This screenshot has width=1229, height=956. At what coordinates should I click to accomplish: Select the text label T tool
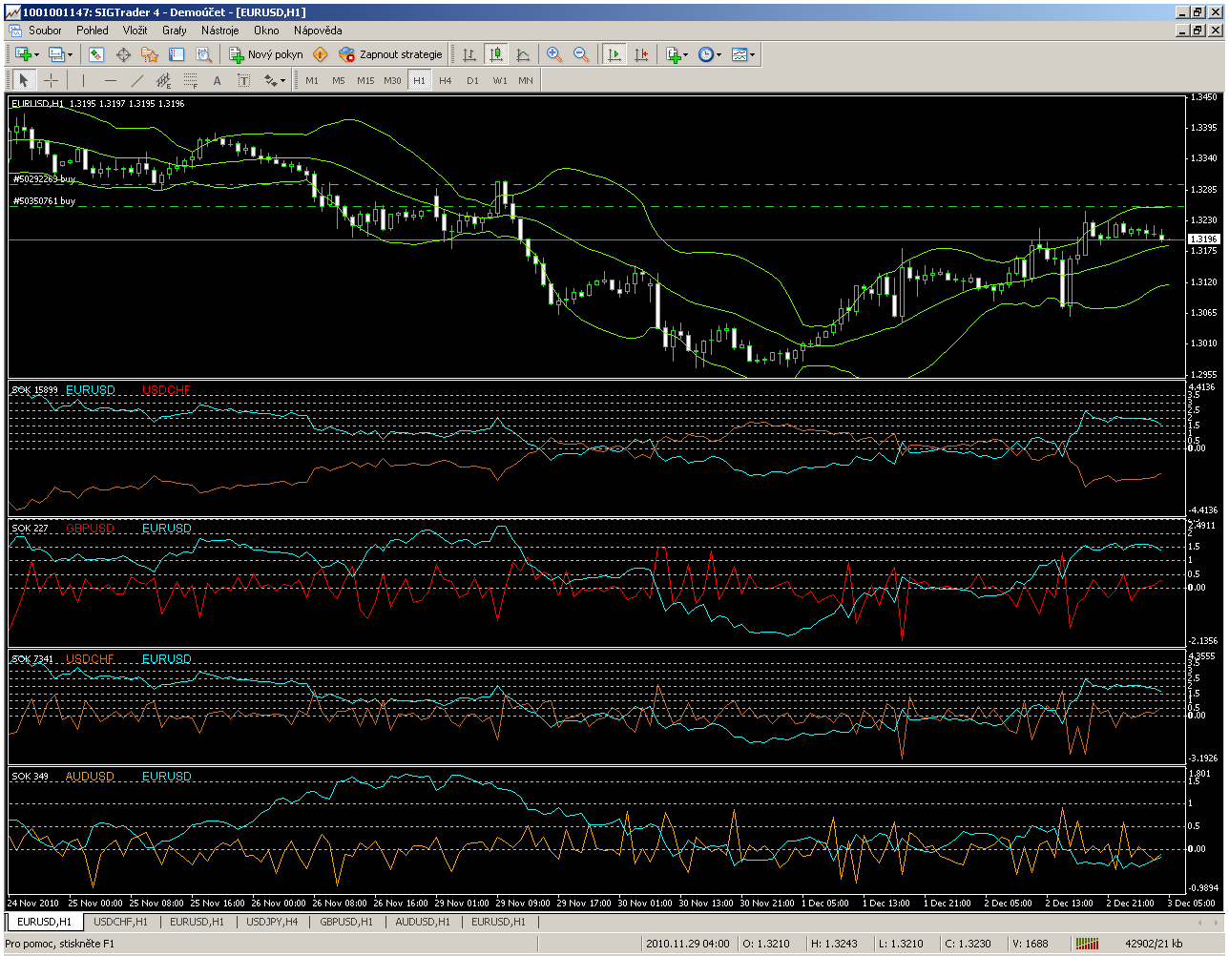[x=243, y=81]
